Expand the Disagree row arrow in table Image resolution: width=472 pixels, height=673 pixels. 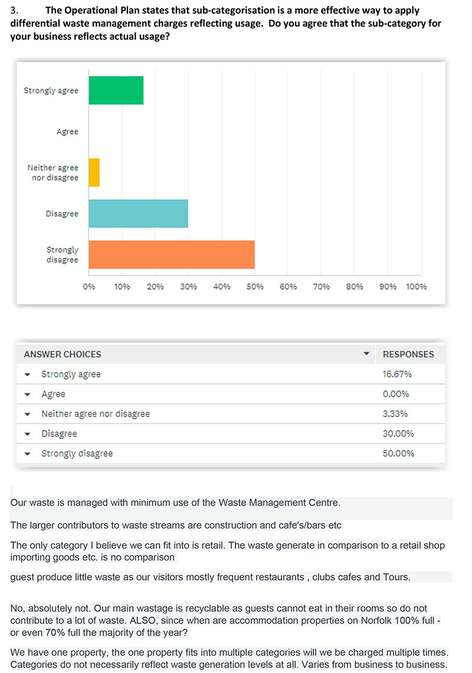(x=28, y=434)
